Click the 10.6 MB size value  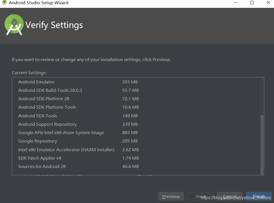click(x=130, y=107)
